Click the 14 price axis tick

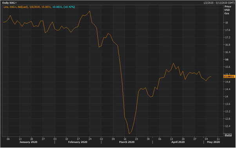coord(226,96)
